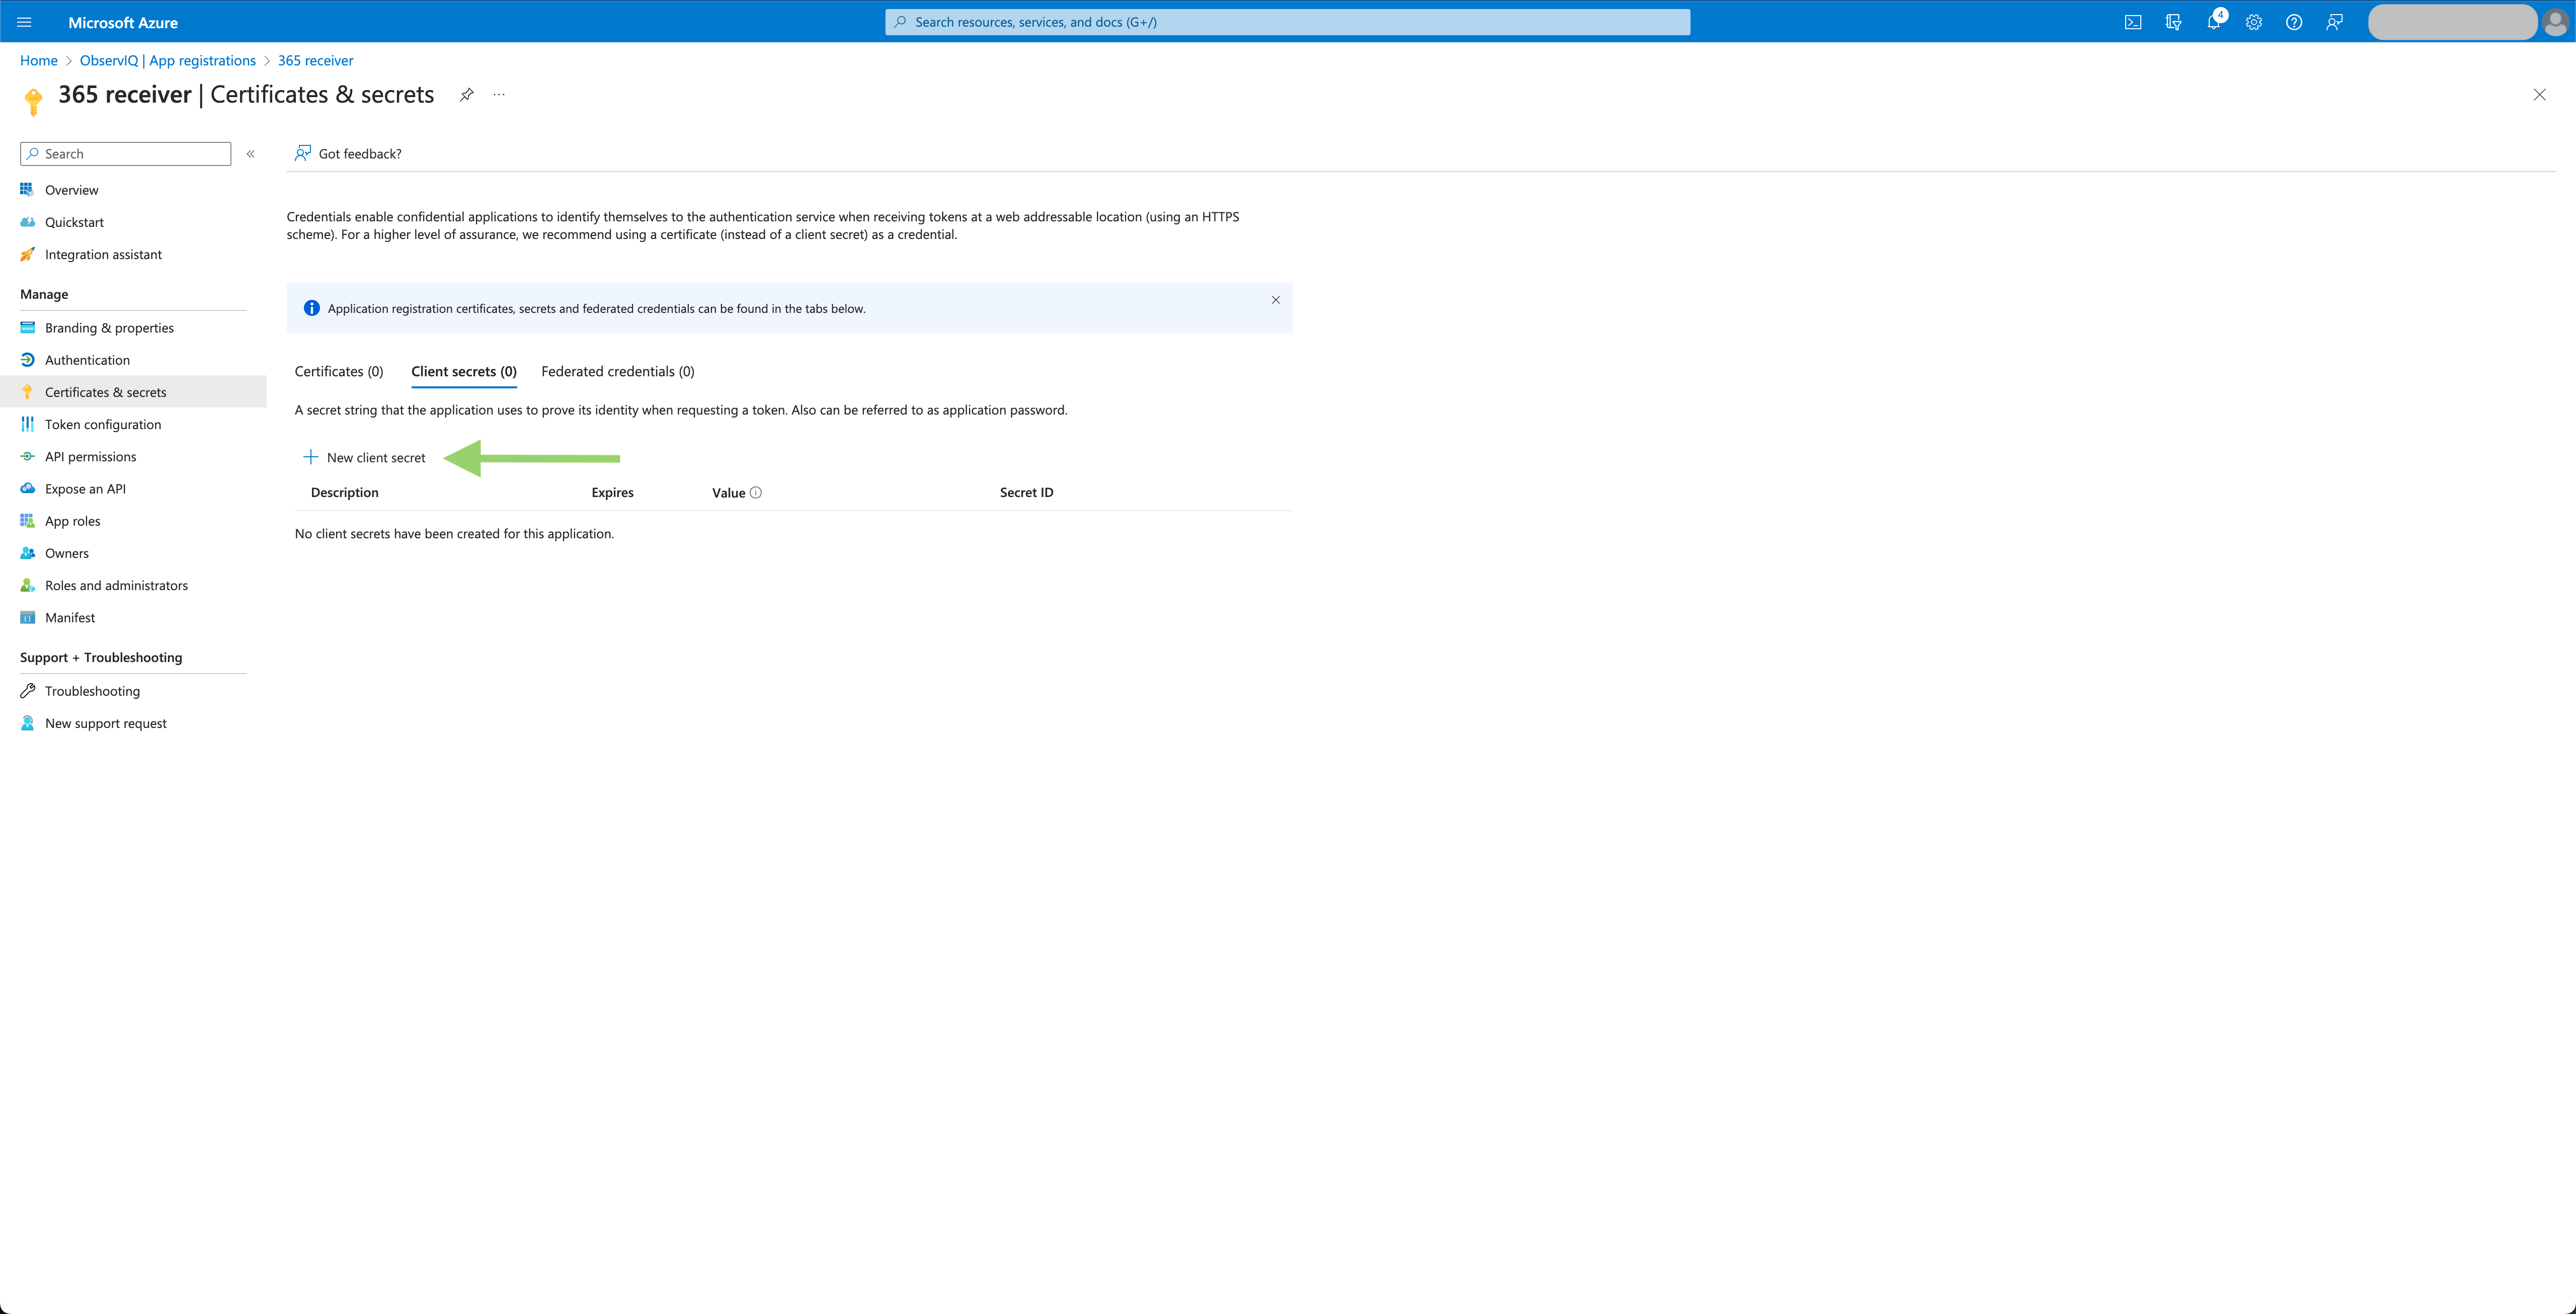Open portal settings gear icon

pyautogui.click(x=2253, y=22)
